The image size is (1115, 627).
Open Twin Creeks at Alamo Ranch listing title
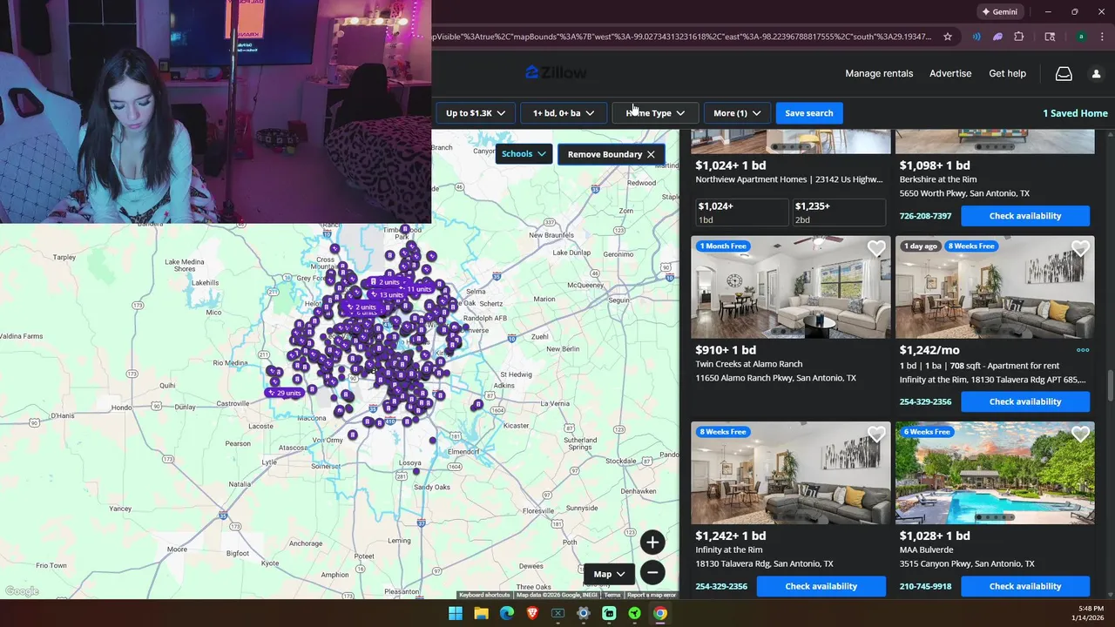pyautogui.click(x=749, y=364)
